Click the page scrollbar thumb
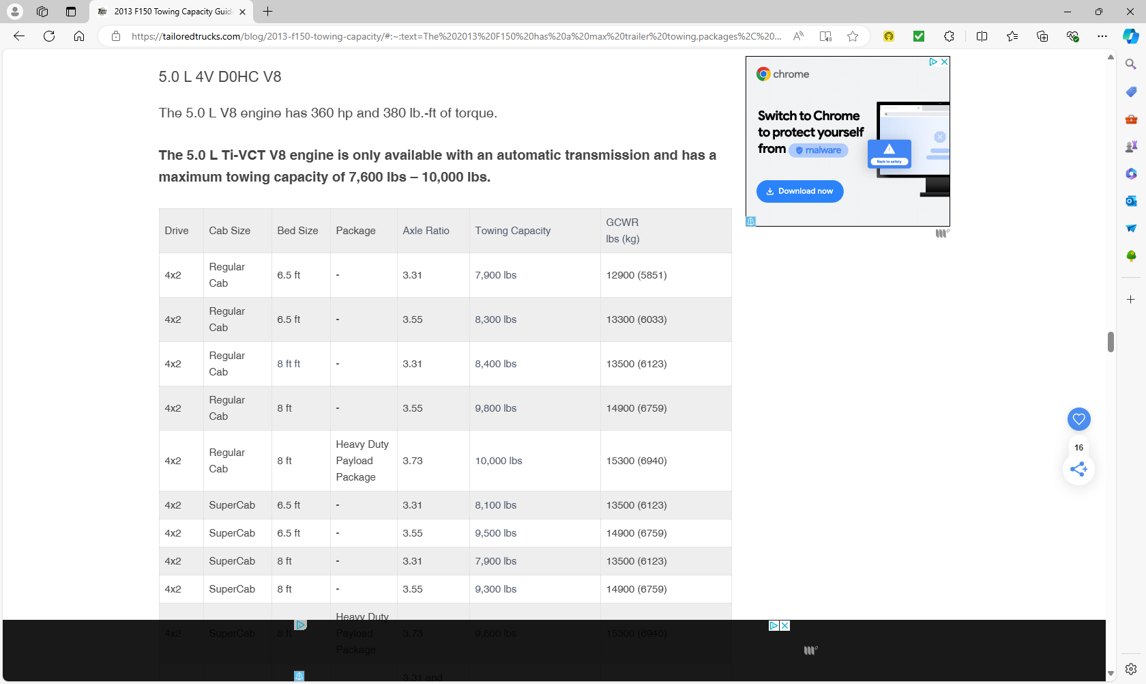Screen dimensions: 1146x684 point(1111,342)
